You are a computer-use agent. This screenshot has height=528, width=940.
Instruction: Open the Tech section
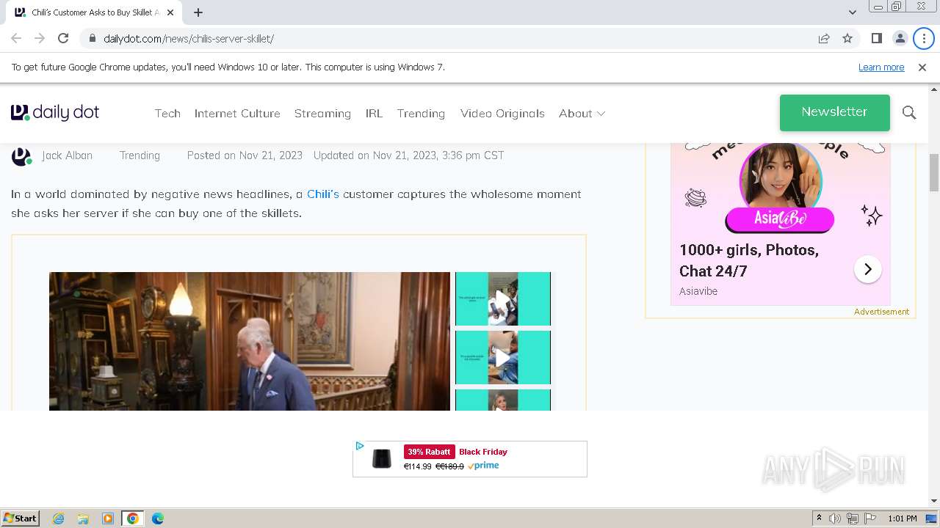[167, 114]
